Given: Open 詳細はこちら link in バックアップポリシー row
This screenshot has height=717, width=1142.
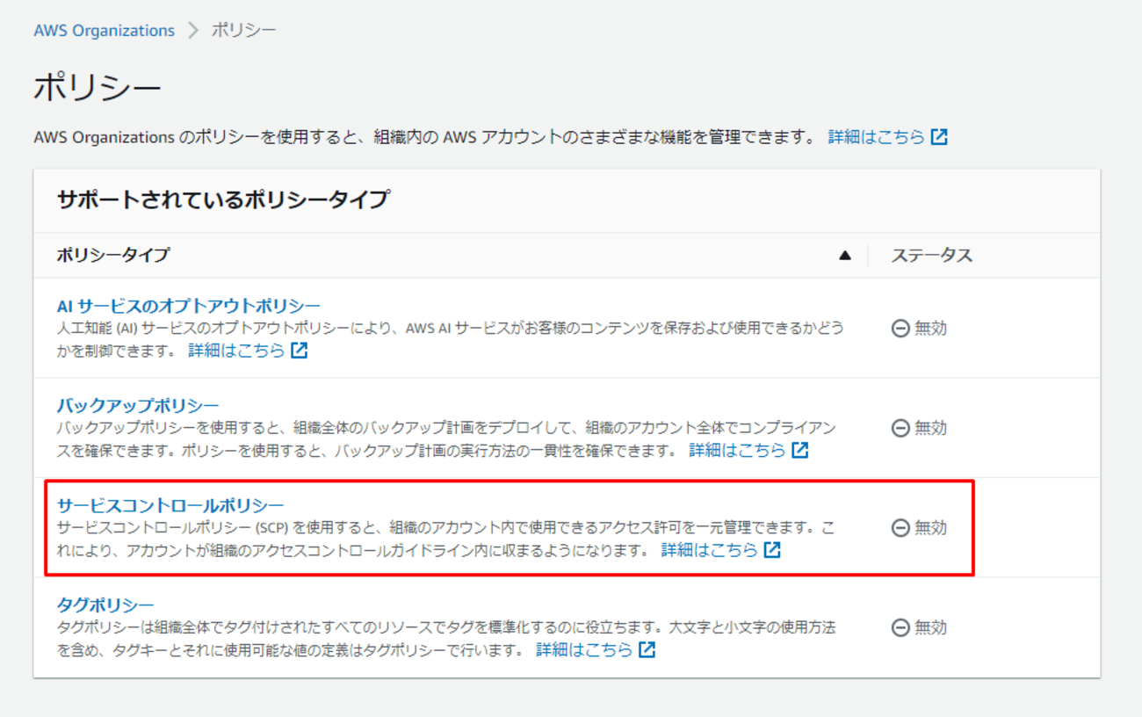Looking at the screenshot, I should (x=738, y=450).
